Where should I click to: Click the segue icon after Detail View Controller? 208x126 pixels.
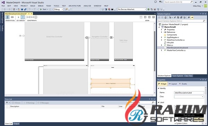(87, 38)
